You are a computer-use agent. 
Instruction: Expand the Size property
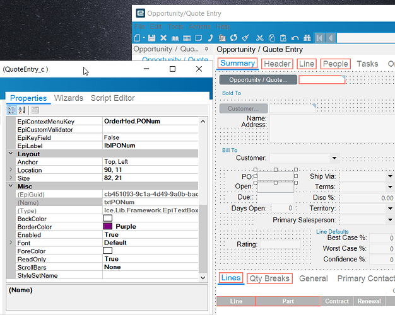pyautogui.click(x=11, y=178)
